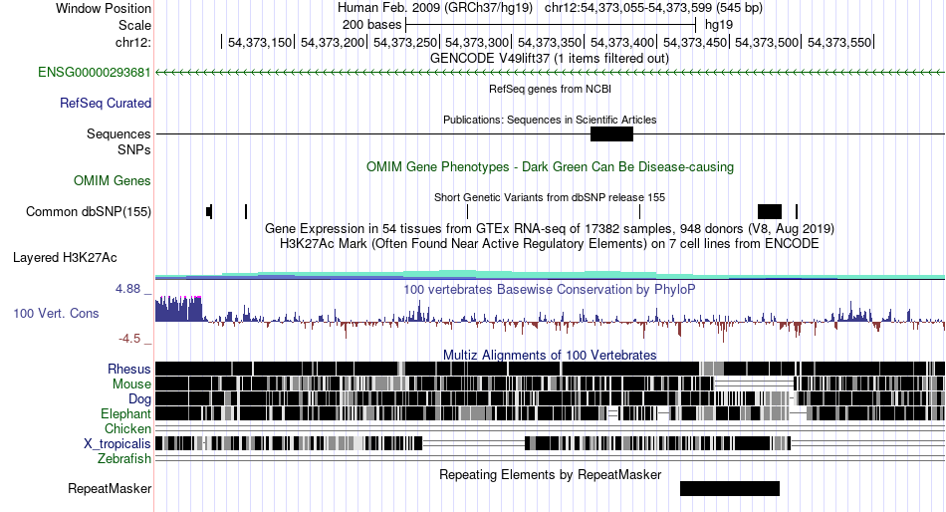Click the high PhyloP conservation peak on the left
Screen dimensions: 946x512
[x=178, y=309]
